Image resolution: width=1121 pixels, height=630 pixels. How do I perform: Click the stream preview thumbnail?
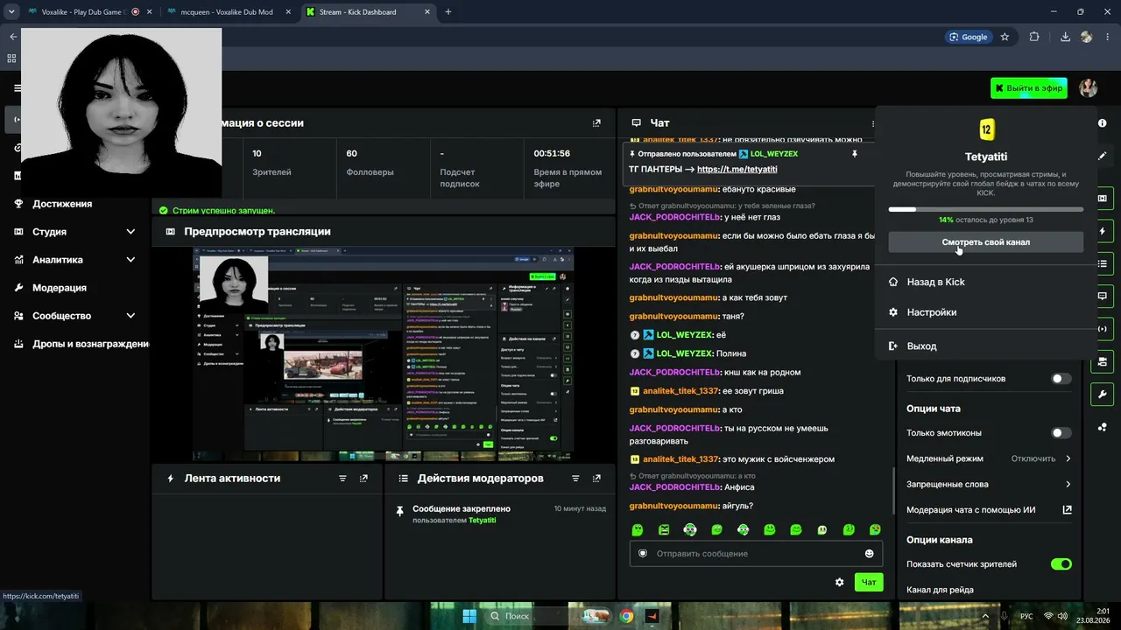coord(384,353)
